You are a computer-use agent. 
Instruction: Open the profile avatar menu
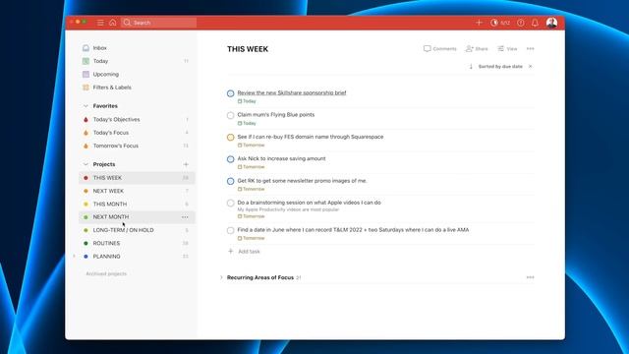pyautogui.click(x=551, y=23)
